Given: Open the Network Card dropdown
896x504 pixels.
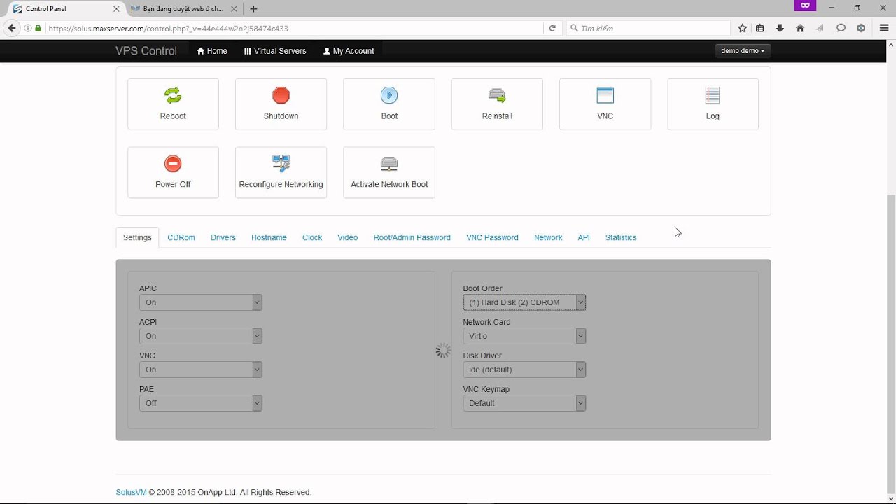Looking at the screenshot, I should [524, 336].
